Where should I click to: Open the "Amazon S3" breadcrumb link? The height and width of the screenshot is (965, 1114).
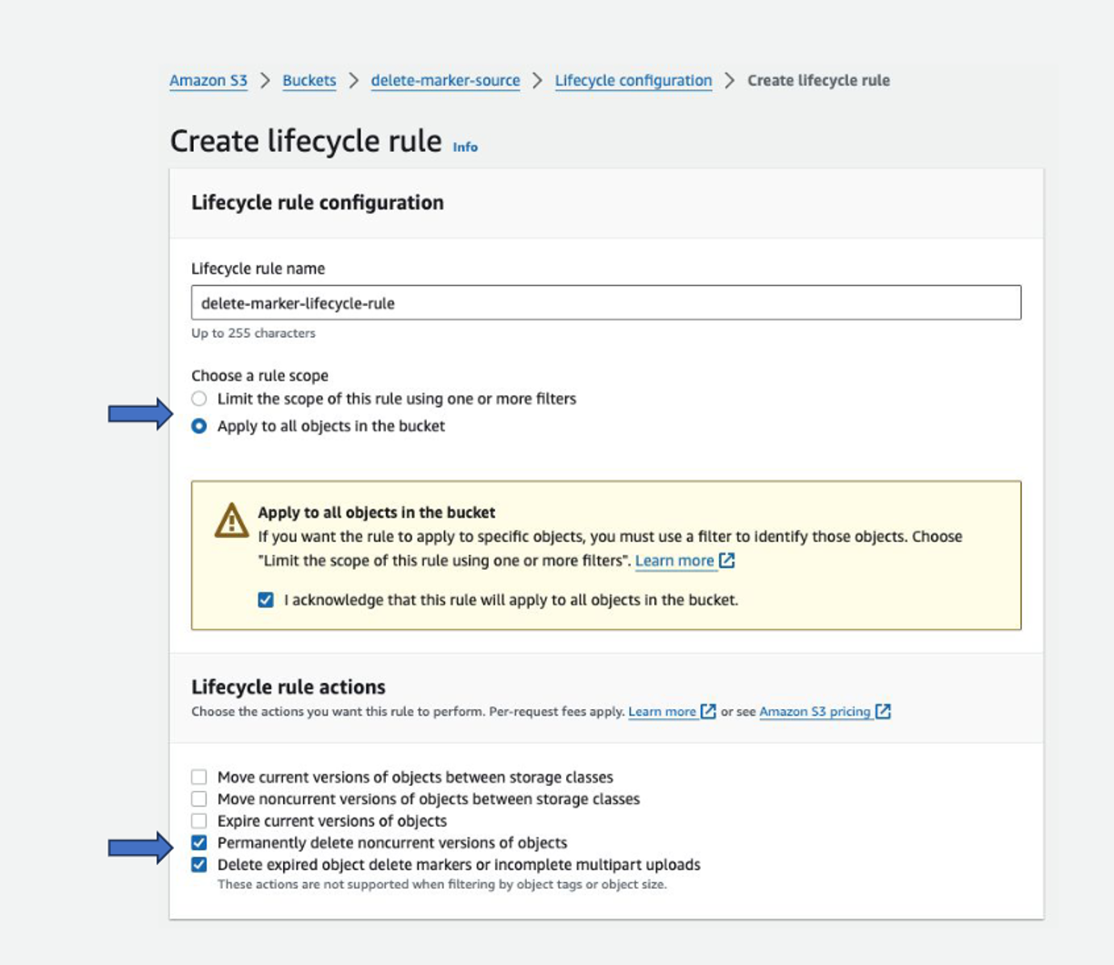(x=208, y=80)
